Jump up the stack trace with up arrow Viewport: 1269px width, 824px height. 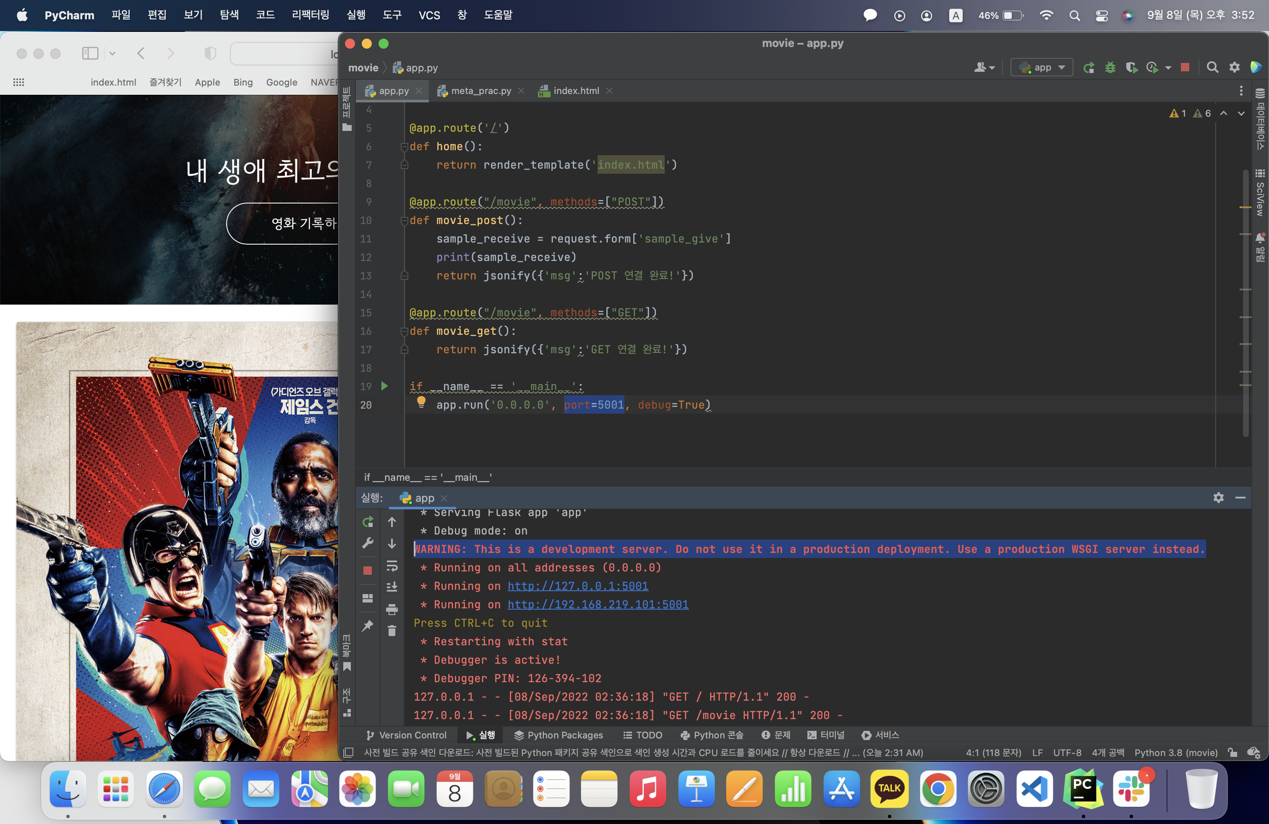click(x=392, y=522)
